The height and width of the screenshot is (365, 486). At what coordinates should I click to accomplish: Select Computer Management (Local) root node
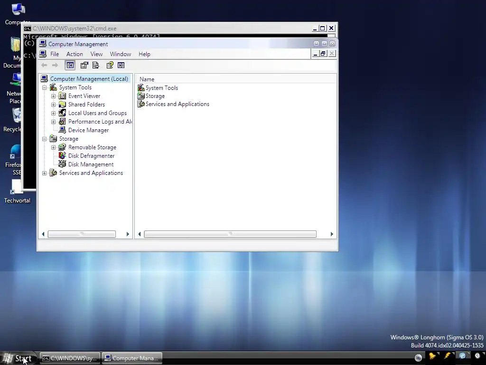pyautogui.click(x=89, y=79)
